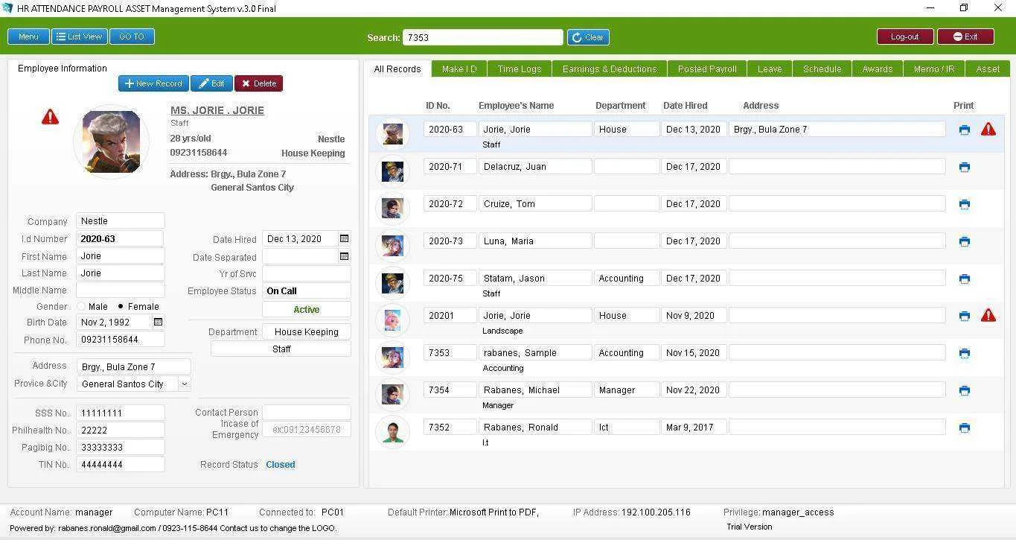The width and height of the screenshot is (1016, 540).
Task: Click the emergency contact number field
Action: pos(306,429)
